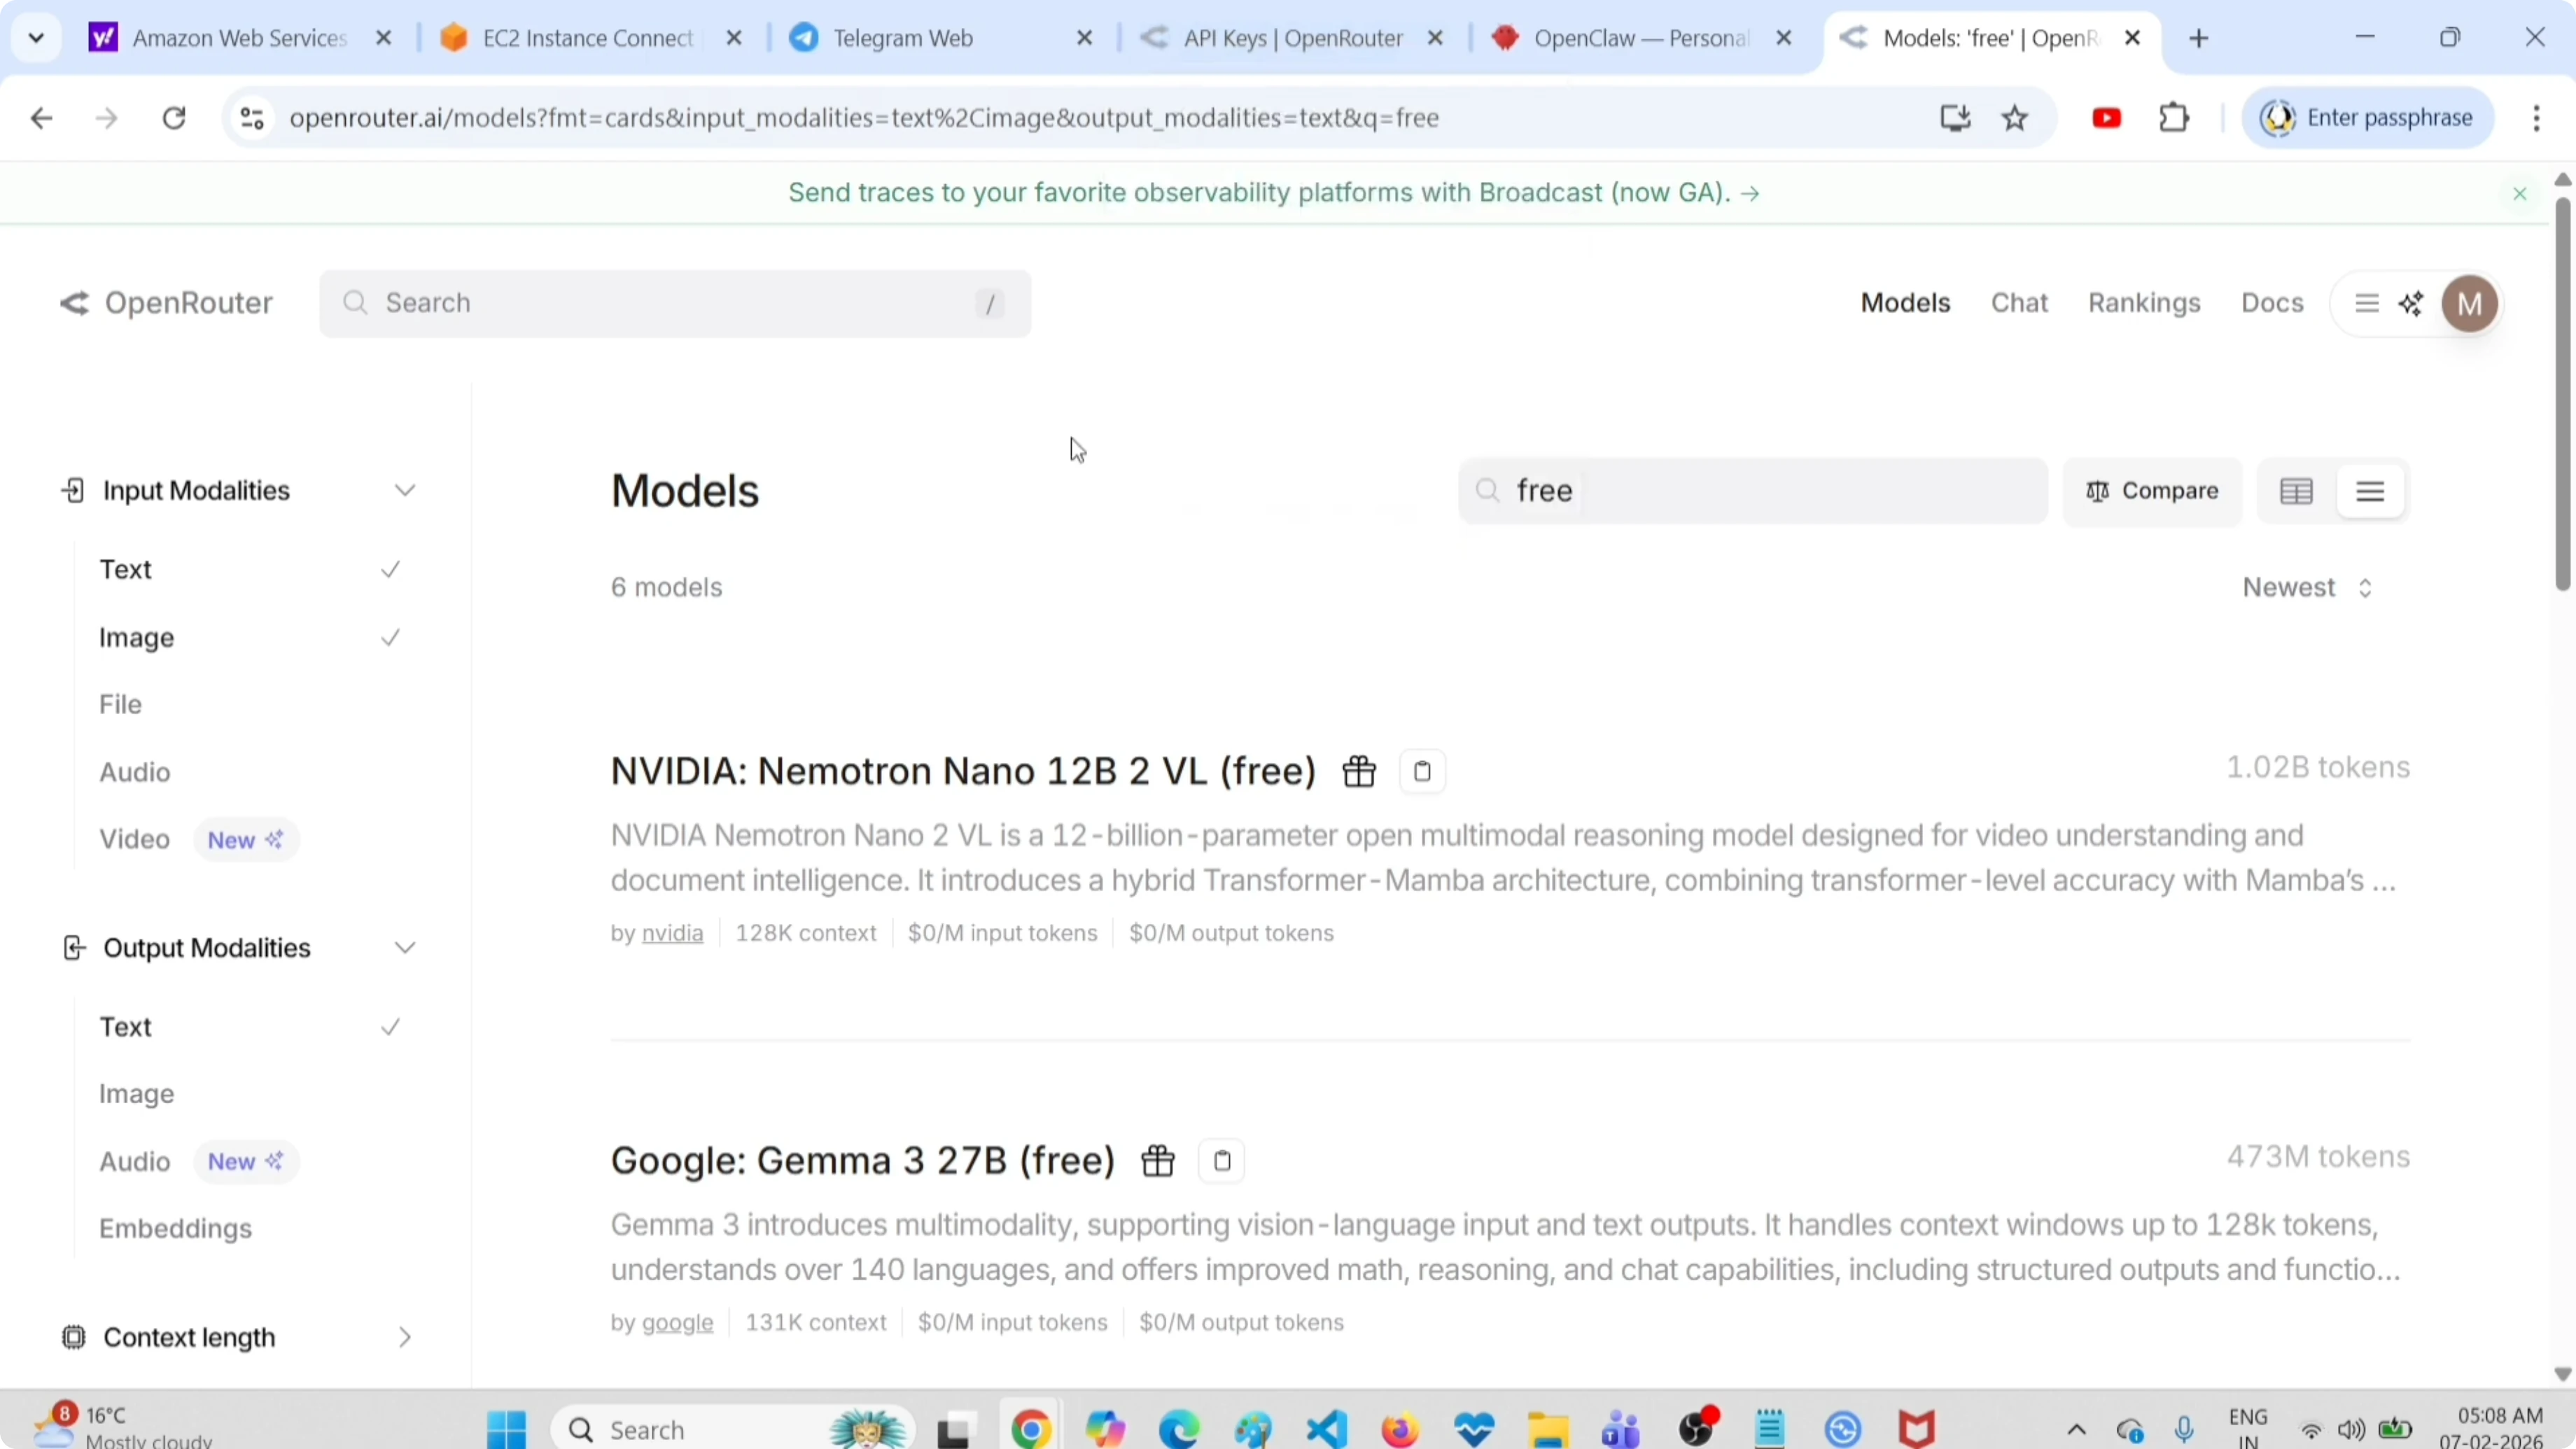
Task: Click the OpenRouter logo
Action: [165, 303]
